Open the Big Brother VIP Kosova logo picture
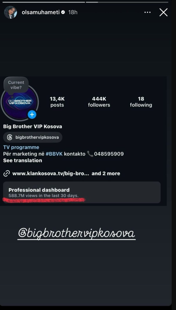Image resolution: width=176 pixels, height=310 pixels. 19,102
